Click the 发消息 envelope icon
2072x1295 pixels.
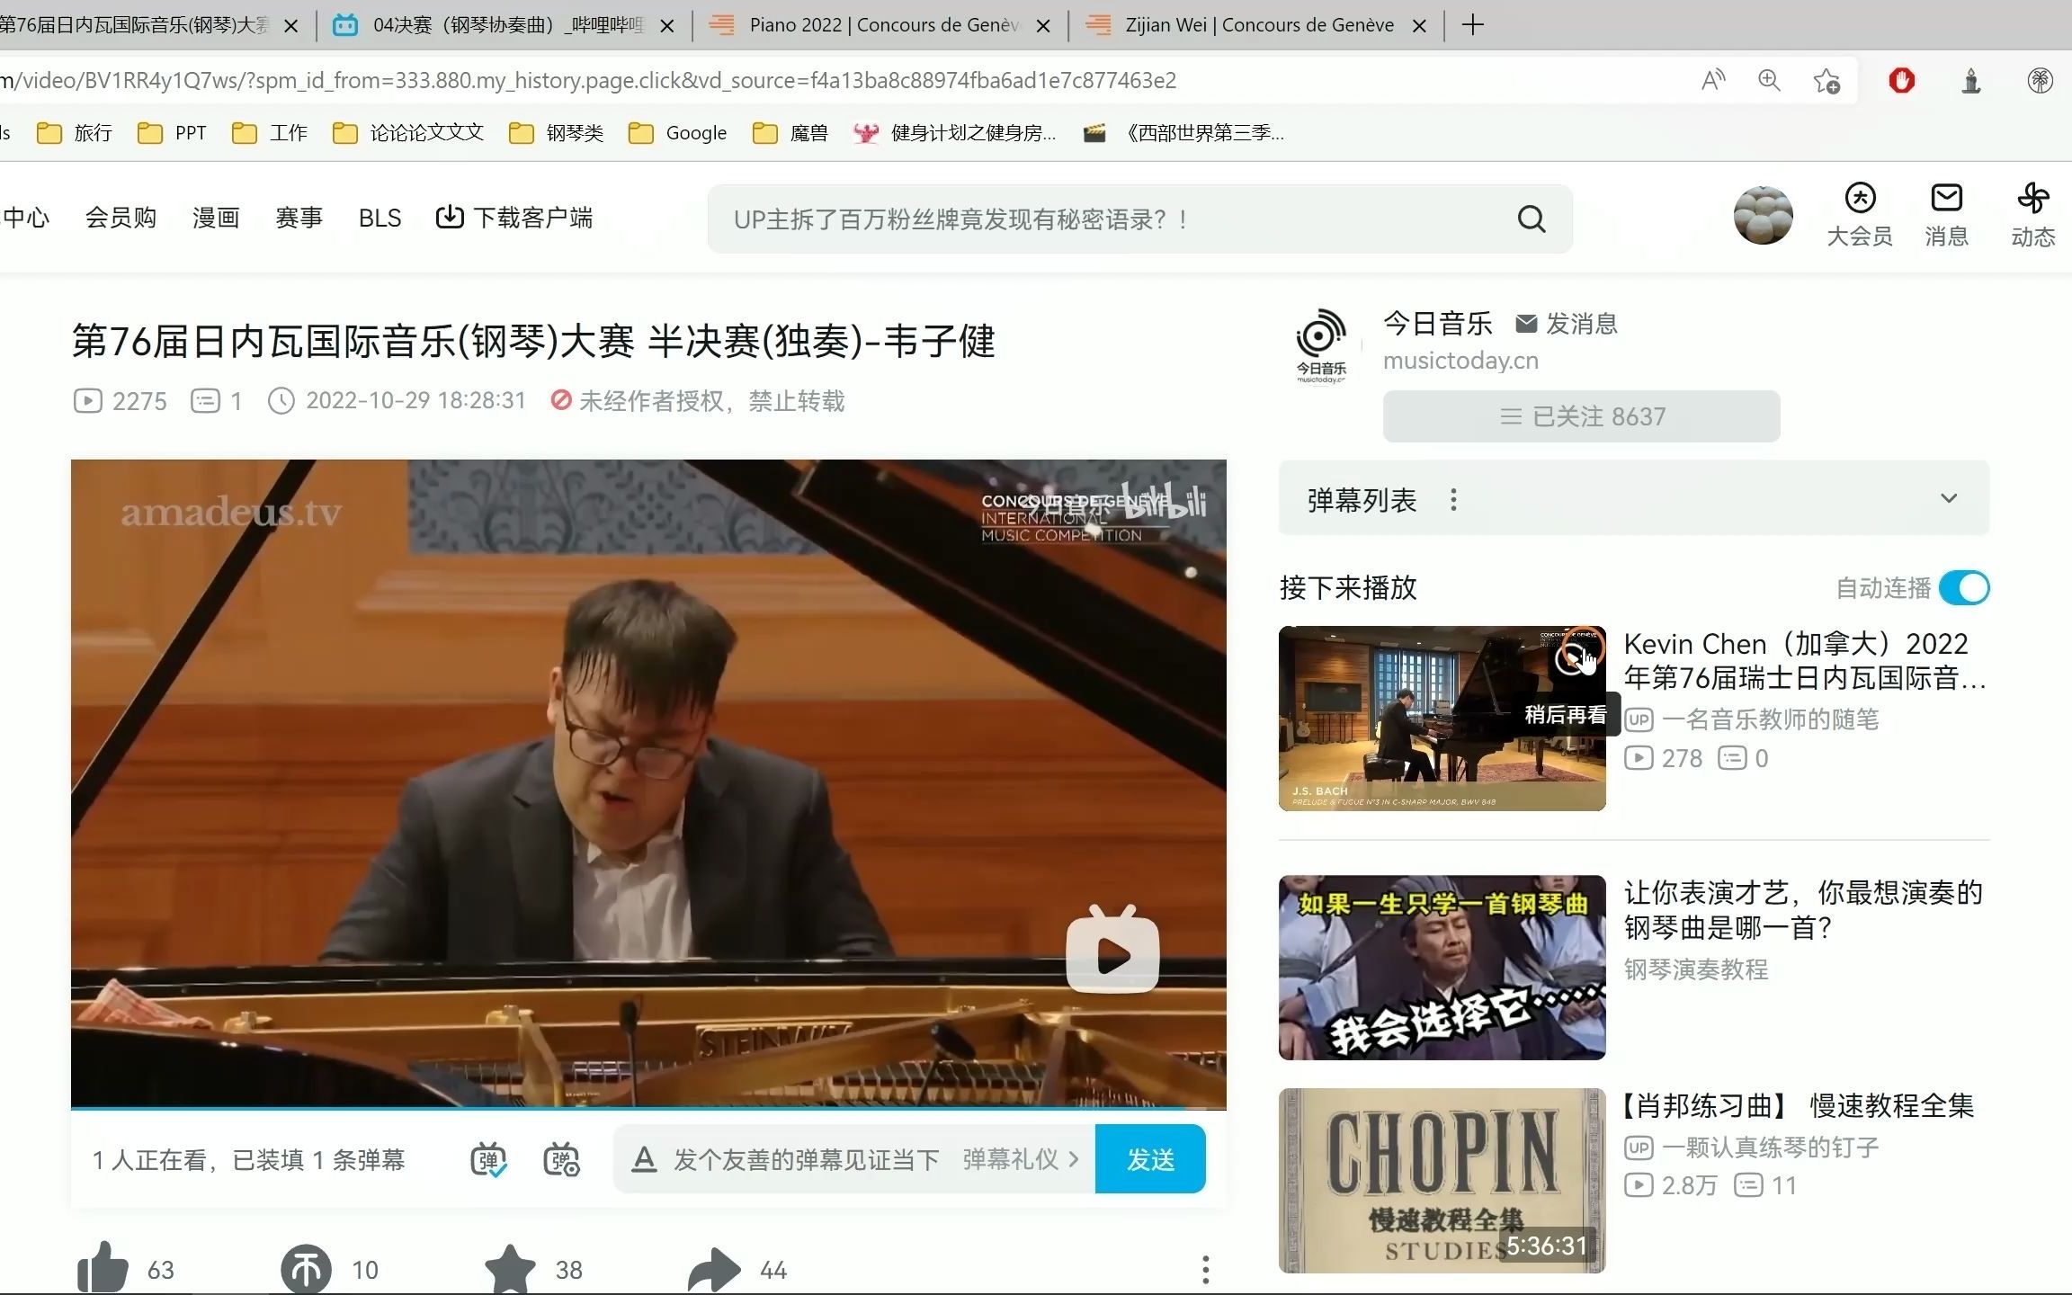[x=1526, y=324]
